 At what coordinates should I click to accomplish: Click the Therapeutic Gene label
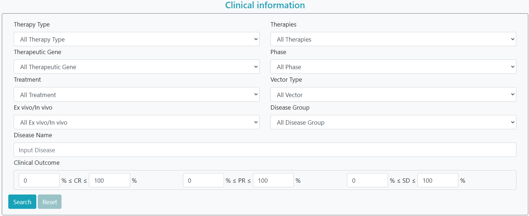pyautogui.click(x=37, y=52)
